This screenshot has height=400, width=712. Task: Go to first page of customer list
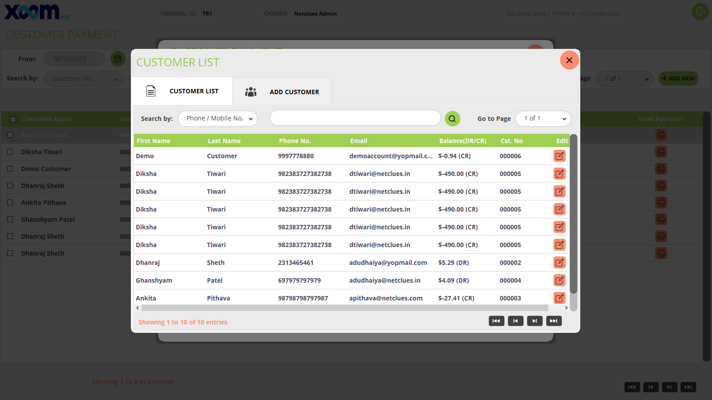pos(496,321)
